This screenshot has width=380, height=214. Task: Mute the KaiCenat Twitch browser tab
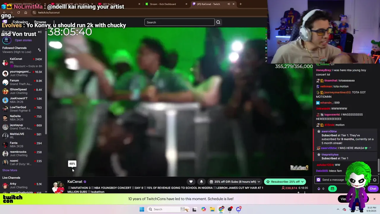(229, 4)
